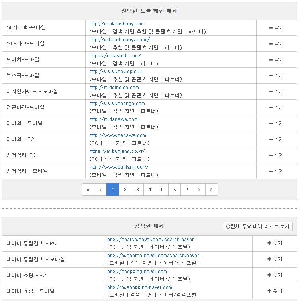Open search.naver.com link in searched media
Viewport: 300px width, 301px height.
[150, 240]
